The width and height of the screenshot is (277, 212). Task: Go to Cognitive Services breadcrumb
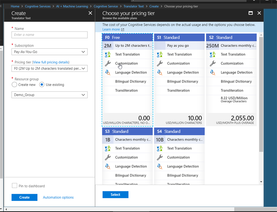click(x=38, y=6)
